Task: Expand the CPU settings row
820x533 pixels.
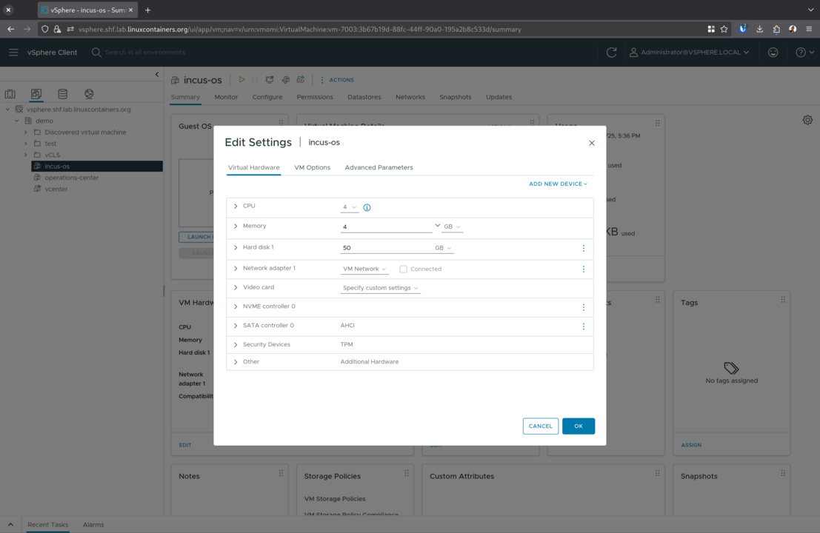Action: click(x=236, y=207)
